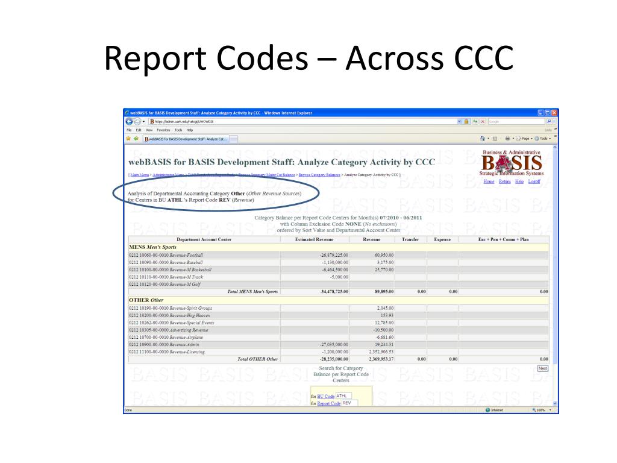Open the Favorites menu
The height and width of the screenshot is (463, 617).
[163, 130]
